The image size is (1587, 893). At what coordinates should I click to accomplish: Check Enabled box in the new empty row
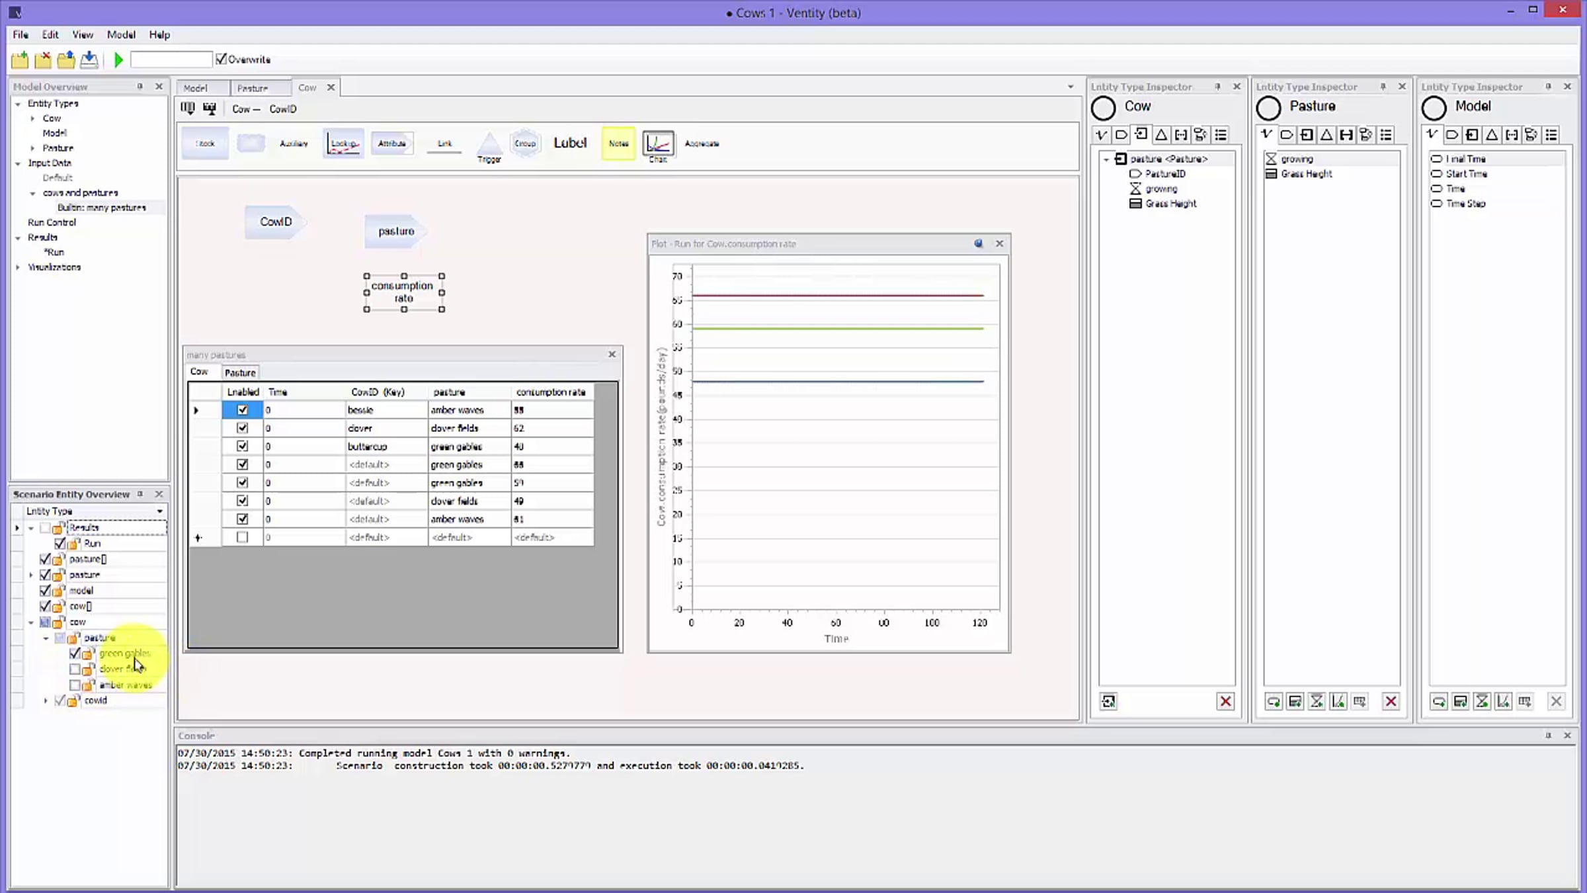pyautogui.click(x=243, y=537)
